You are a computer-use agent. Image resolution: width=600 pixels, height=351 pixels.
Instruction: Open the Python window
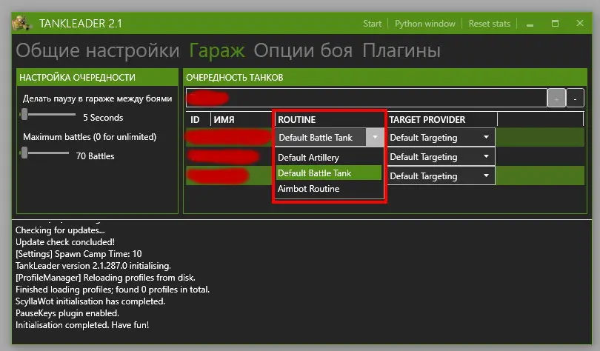[x=425, y=24]
